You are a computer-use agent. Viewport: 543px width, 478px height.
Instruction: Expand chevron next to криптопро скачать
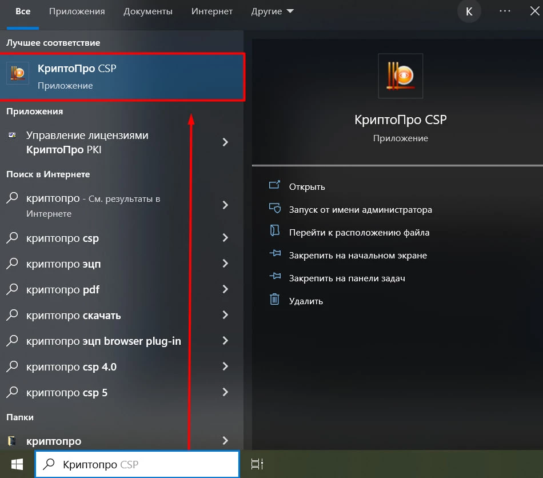[225, 315]
